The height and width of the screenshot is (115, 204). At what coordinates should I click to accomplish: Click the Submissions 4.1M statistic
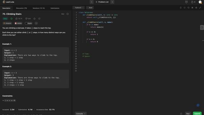25,110
